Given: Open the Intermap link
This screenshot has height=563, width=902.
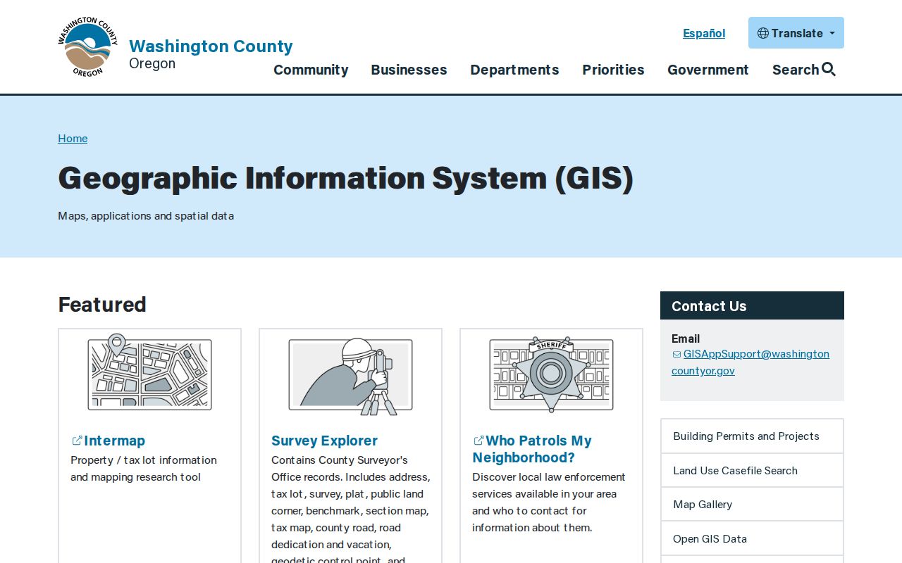Looking at the screenshot, I should 114,441.
